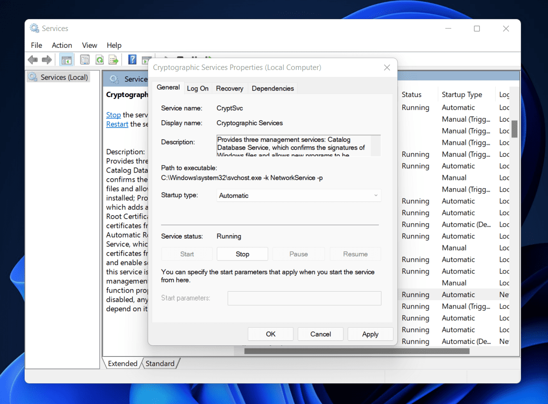The width and height of the screenshot is (548, 404).
Task: Switch to the Standard view tab
Action: (x=160, y=364)
